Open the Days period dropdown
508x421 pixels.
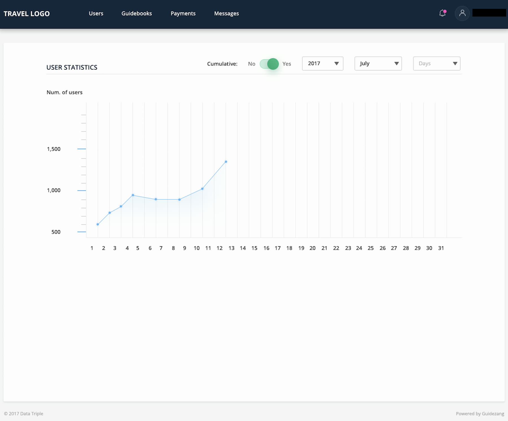[437, 63]
